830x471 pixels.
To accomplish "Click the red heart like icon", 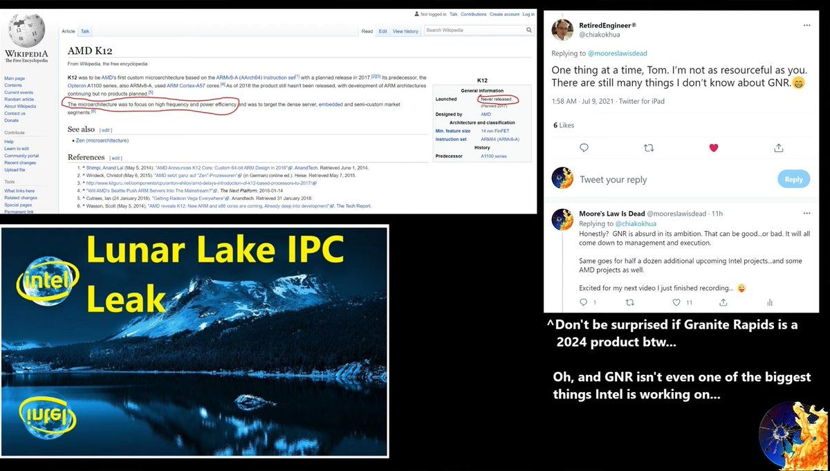I will 713,147.
